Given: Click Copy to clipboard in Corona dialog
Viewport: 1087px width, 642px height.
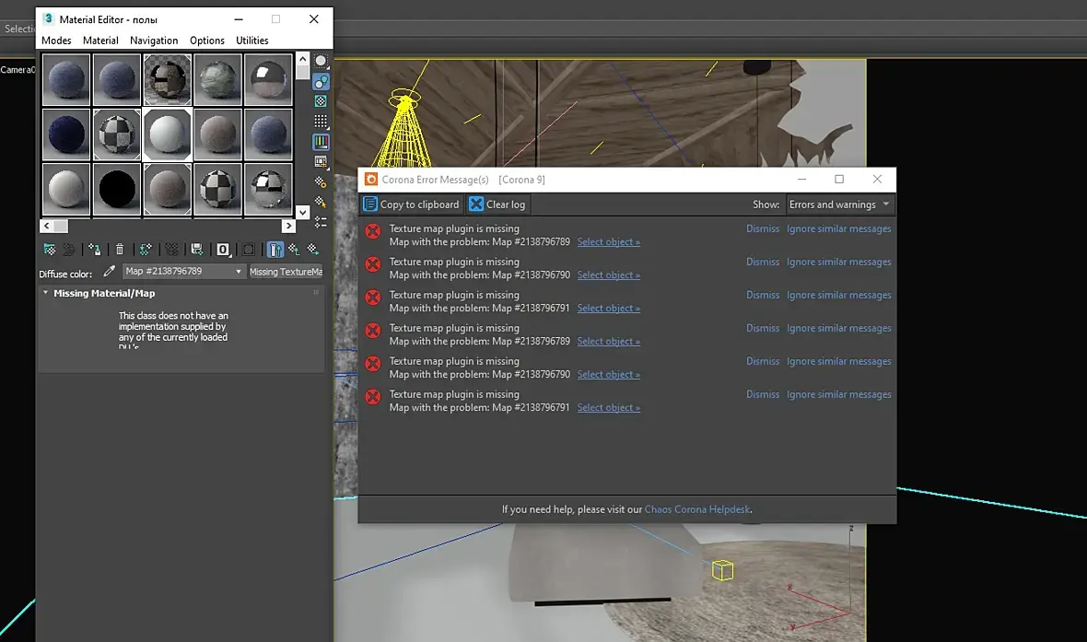Looking at the screenshot, I should coord(411,204).
